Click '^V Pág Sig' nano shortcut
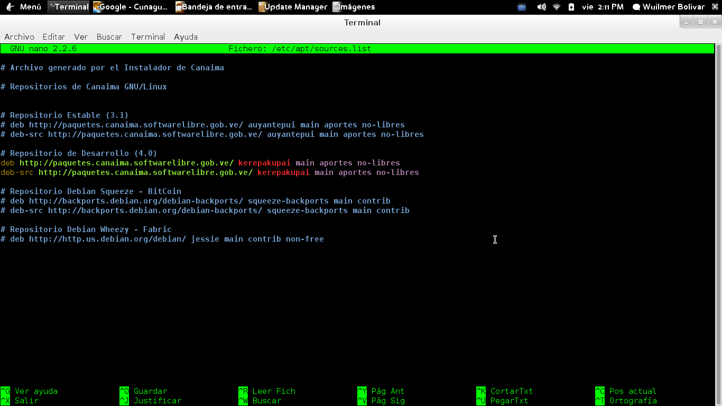The height and width of the screenshot is (406, 722). point(381,401)
